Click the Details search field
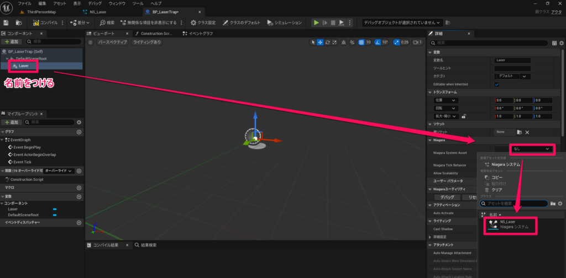566x278 pixels. [489, 43]
